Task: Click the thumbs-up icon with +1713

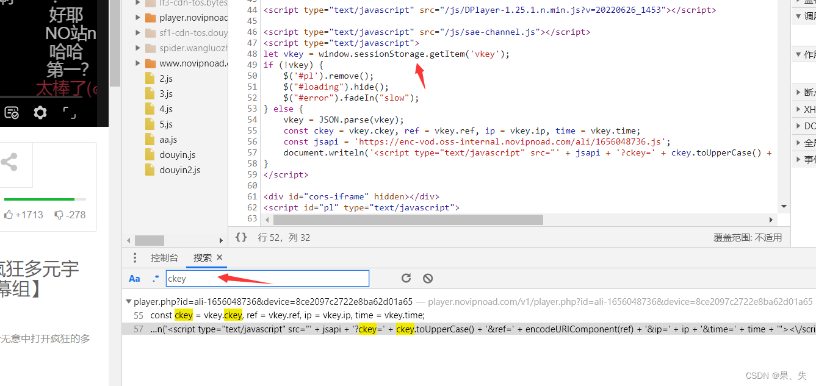Action: coord(9,215)
